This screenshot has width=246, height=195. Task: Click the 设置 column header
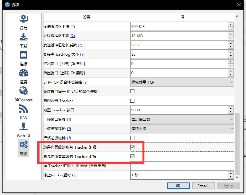(x=86, y=17)
